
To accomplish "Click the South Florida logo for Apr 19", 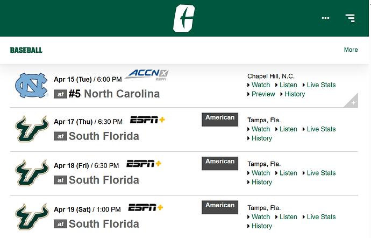I will (x=32, y=216).
